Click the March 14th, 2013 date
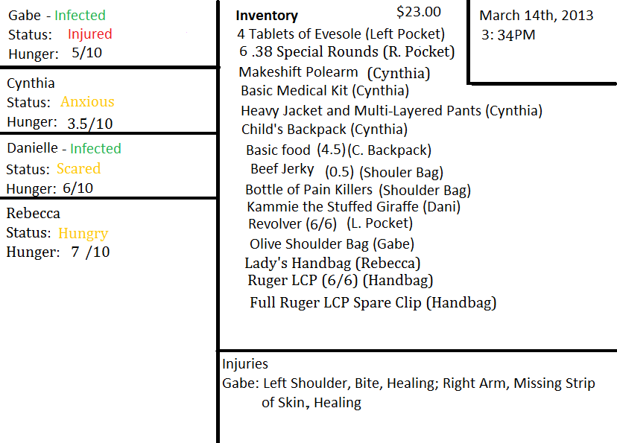The width and height of the screenshot is (617, 443). [534, 16]
